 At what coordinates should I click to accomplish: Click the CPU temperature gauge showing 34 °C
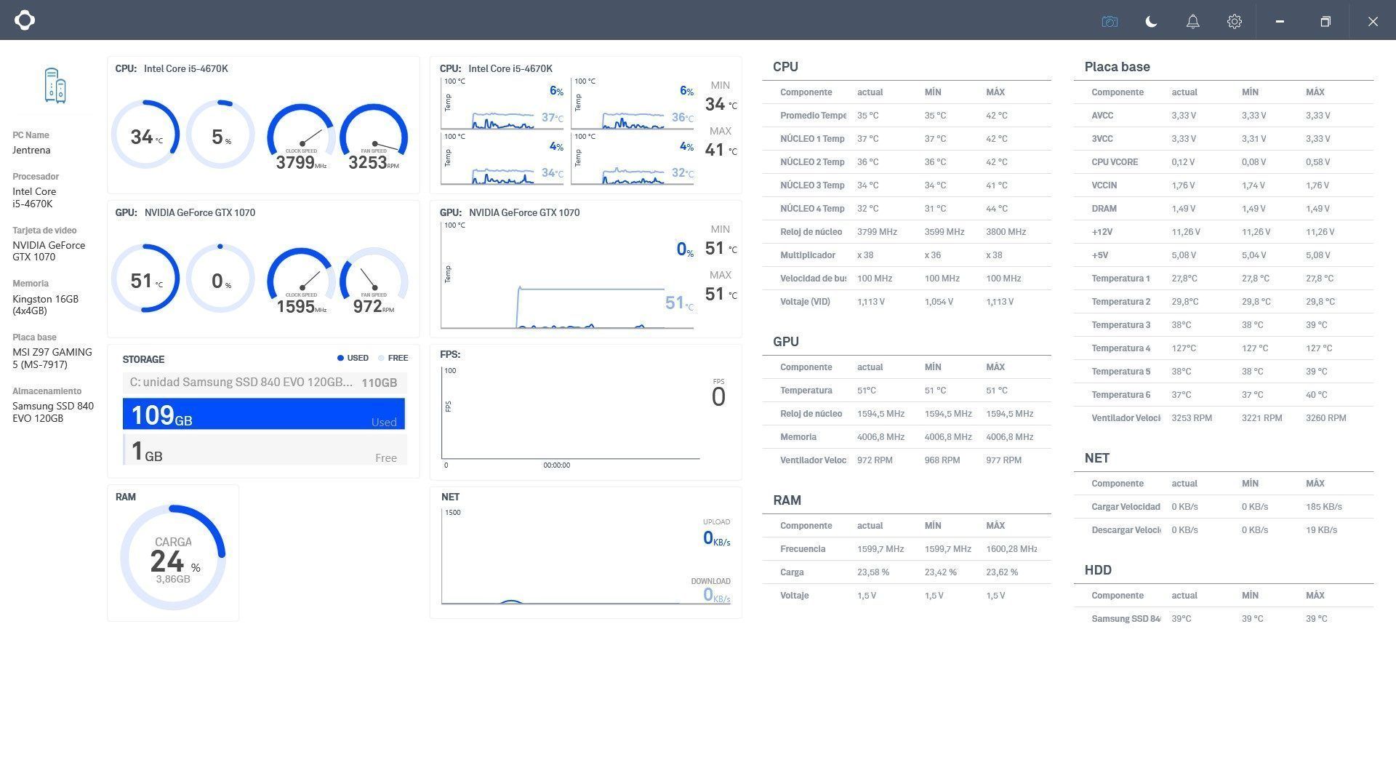pos(145,135)
